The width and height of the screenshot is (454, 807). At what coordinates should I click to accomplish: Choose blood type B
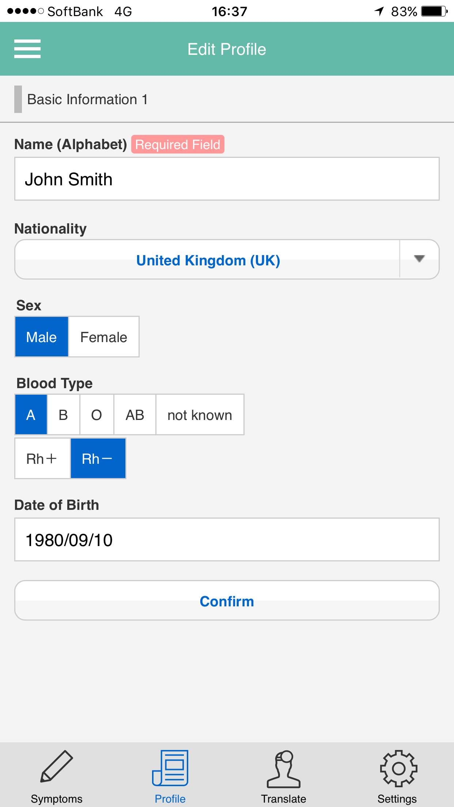64,414
